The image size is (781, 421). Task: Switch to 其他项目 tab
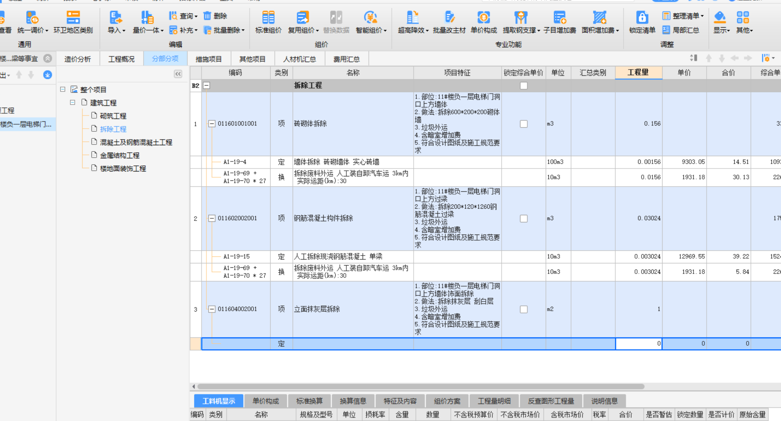252,59
